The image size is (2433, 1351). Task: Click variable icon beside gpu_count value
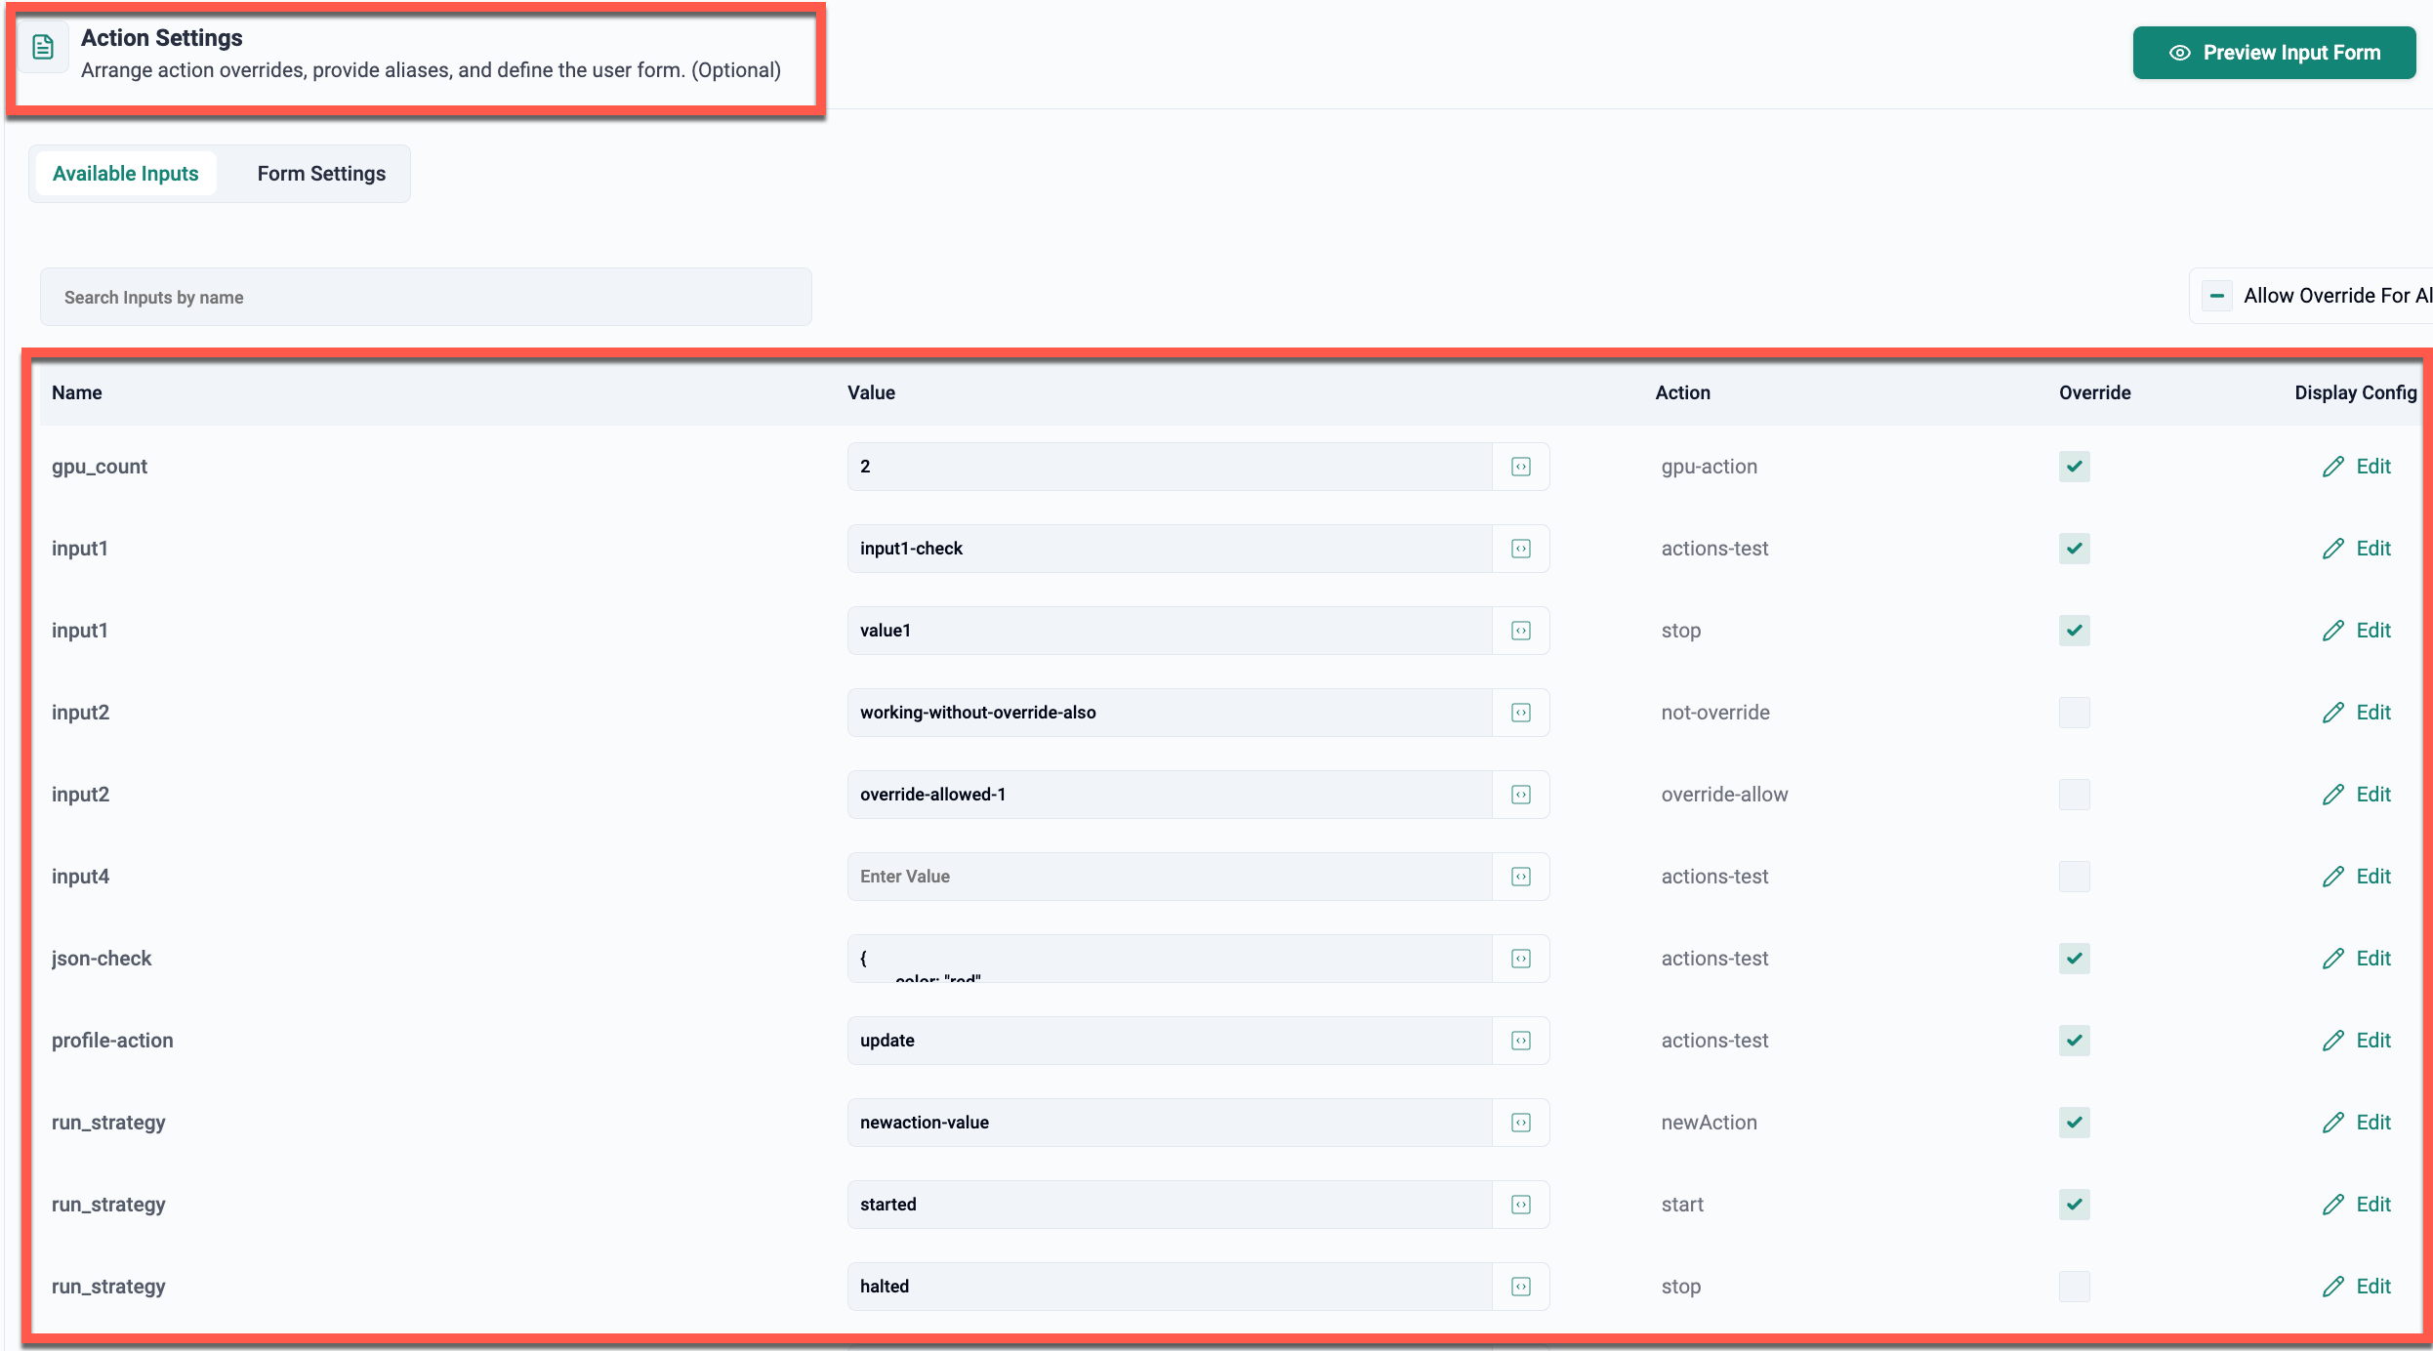[1520, 467]
